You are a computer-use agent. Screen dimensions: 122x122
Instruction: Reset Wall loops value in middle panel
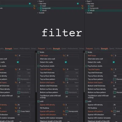click(64, 56)
